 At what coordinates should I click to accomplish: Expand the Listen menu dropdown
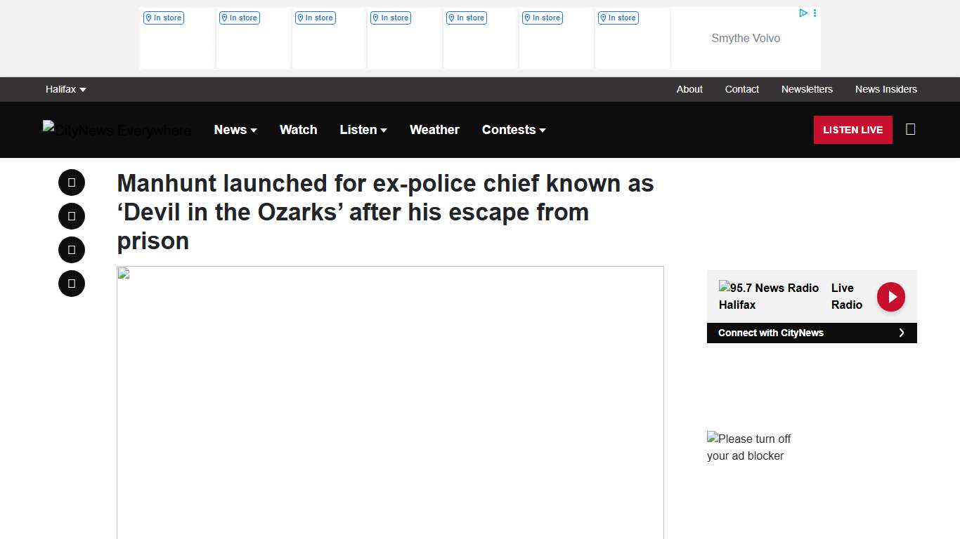click(363, 130)
